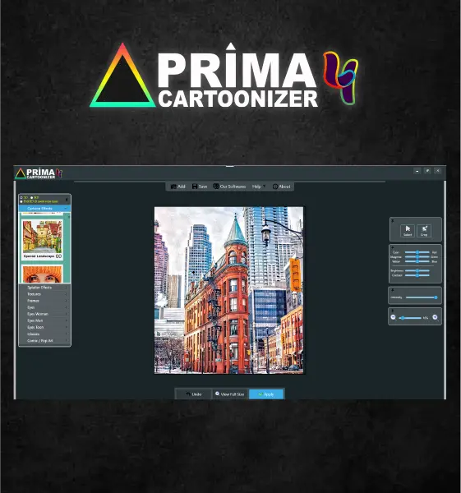Expand the Textures category
461x493 pixels.
click(44, 294)
